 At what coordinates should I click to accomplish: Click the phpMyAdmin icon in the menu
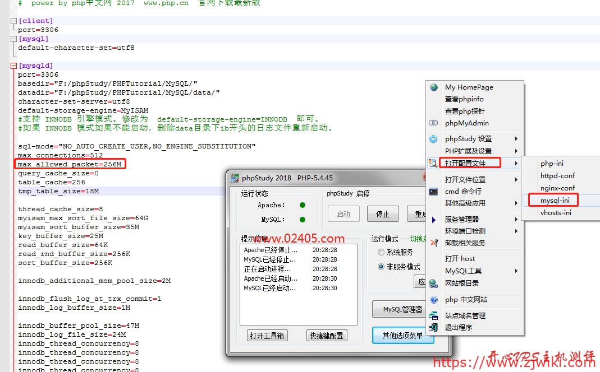433,123
